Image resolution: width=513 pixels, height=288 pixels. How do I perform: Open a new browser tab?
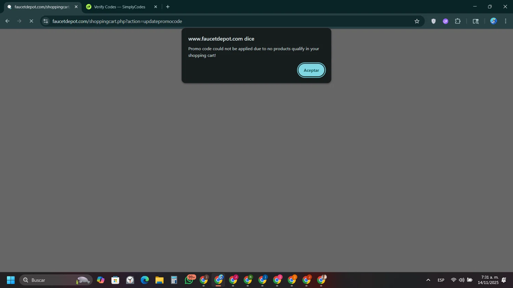click(x=168, y=7)
